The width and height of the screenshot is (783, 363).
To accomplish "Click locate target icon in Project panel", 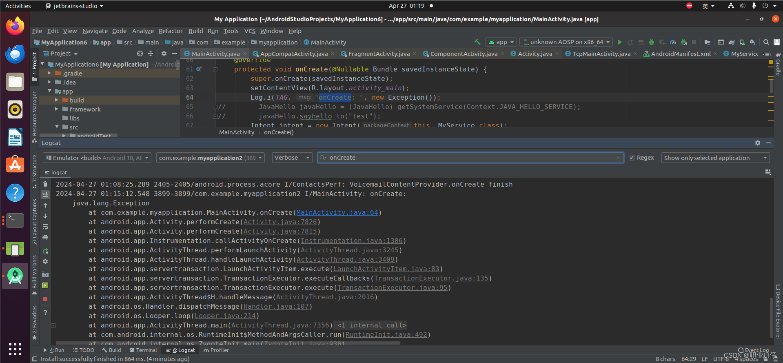I will click(140, 53).
